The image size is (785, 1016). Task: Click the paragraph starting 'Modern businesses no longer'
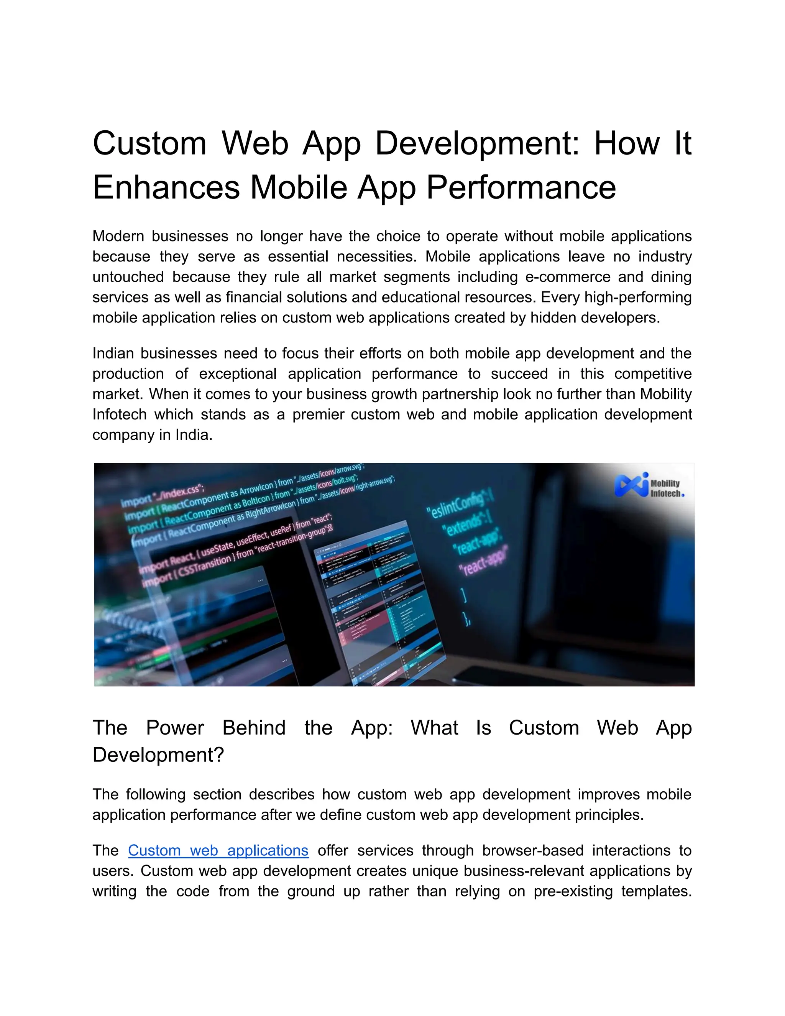[392, 277]
